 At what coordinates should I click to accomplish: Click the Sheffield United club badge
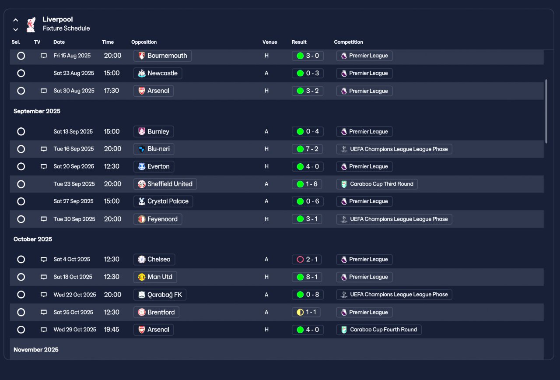(142, 184)
